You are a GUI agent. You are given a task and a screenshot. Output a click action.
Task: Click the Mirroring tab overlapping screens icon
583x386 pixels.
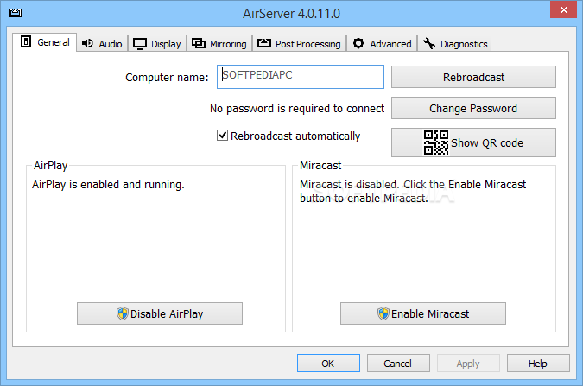[198, 43]
